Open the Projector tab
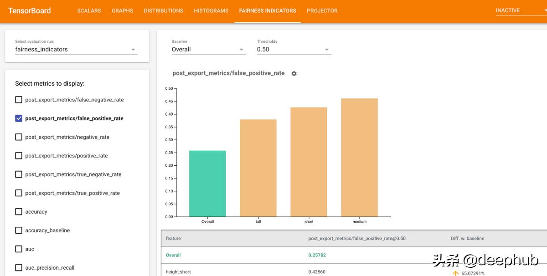Screen dimensions: 547x276 click(322, 10)
